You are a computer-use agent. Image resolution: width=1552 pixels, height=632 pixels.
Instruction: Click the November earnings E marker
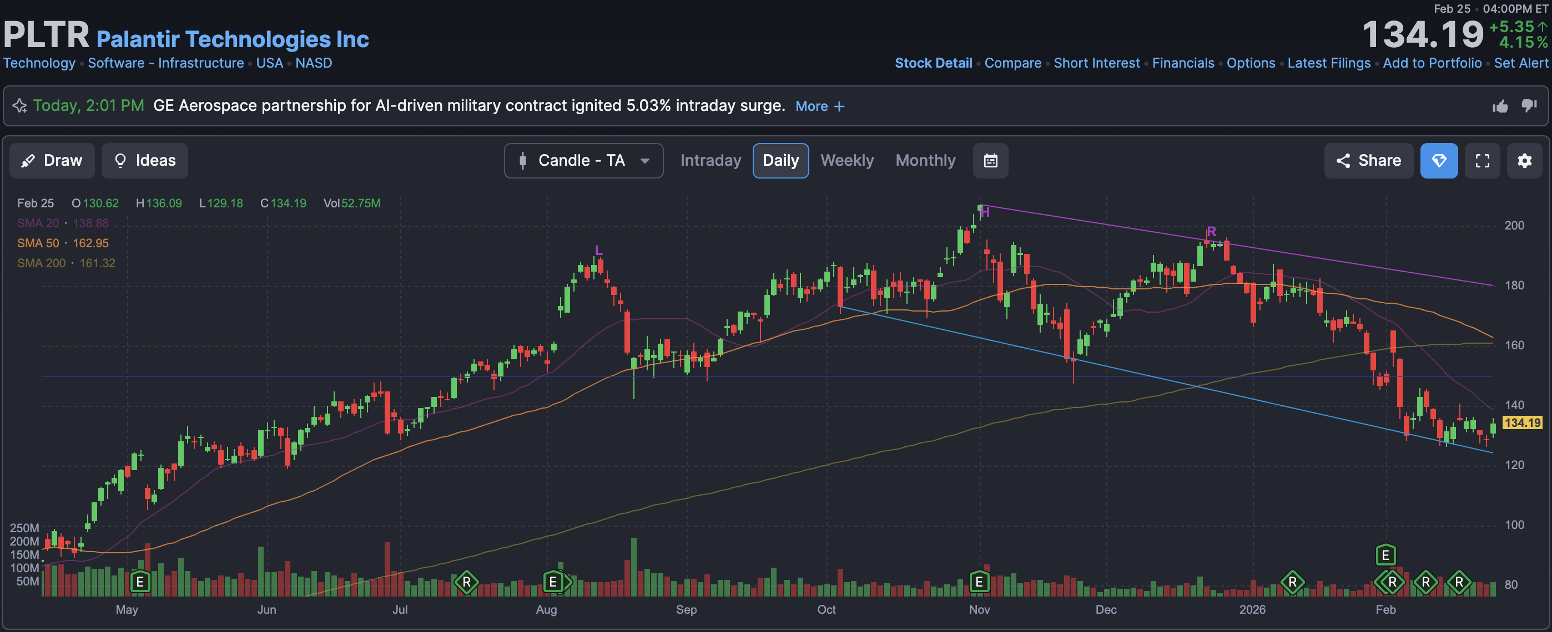979,582
